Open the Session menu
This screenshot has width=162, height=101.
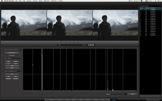coord(29,1)
